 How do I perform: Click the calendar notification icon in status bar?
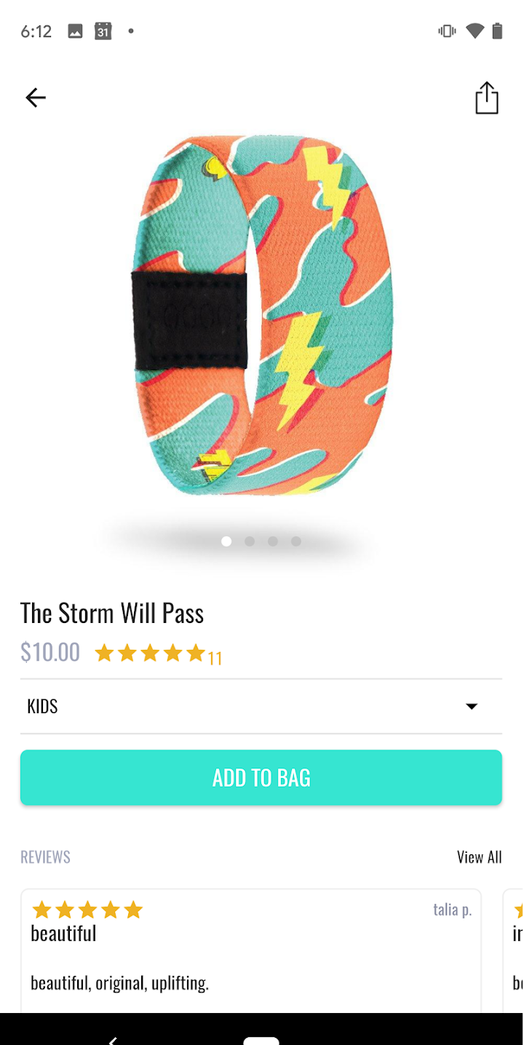pyautogui.click(x=103, y=31)
